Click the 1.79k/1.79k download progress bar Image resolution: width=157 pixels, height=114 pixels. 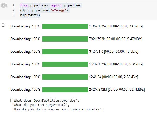point(65,64)
